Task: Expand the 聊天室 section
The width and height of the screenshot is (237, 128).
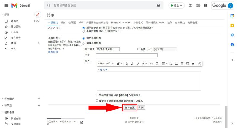Action: tap(2, 105)
